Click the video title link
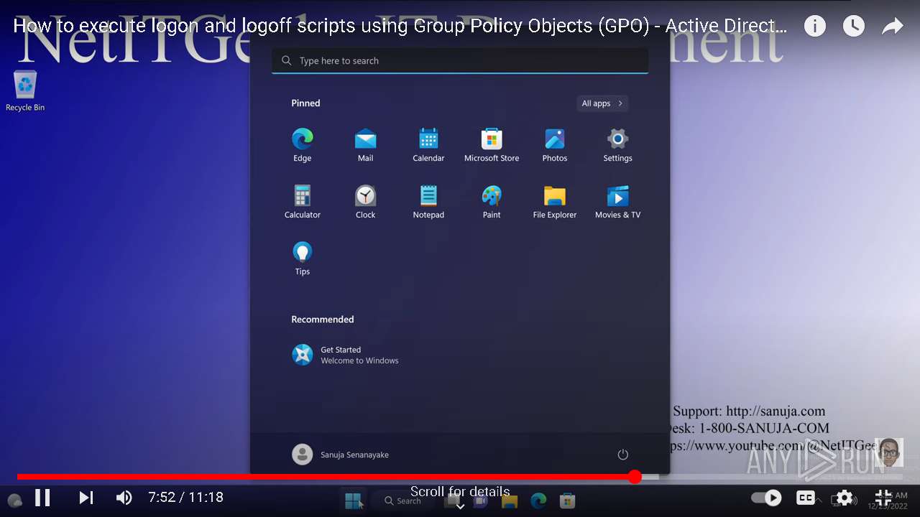This screenshot has height=517, width=920. (400, 27)
